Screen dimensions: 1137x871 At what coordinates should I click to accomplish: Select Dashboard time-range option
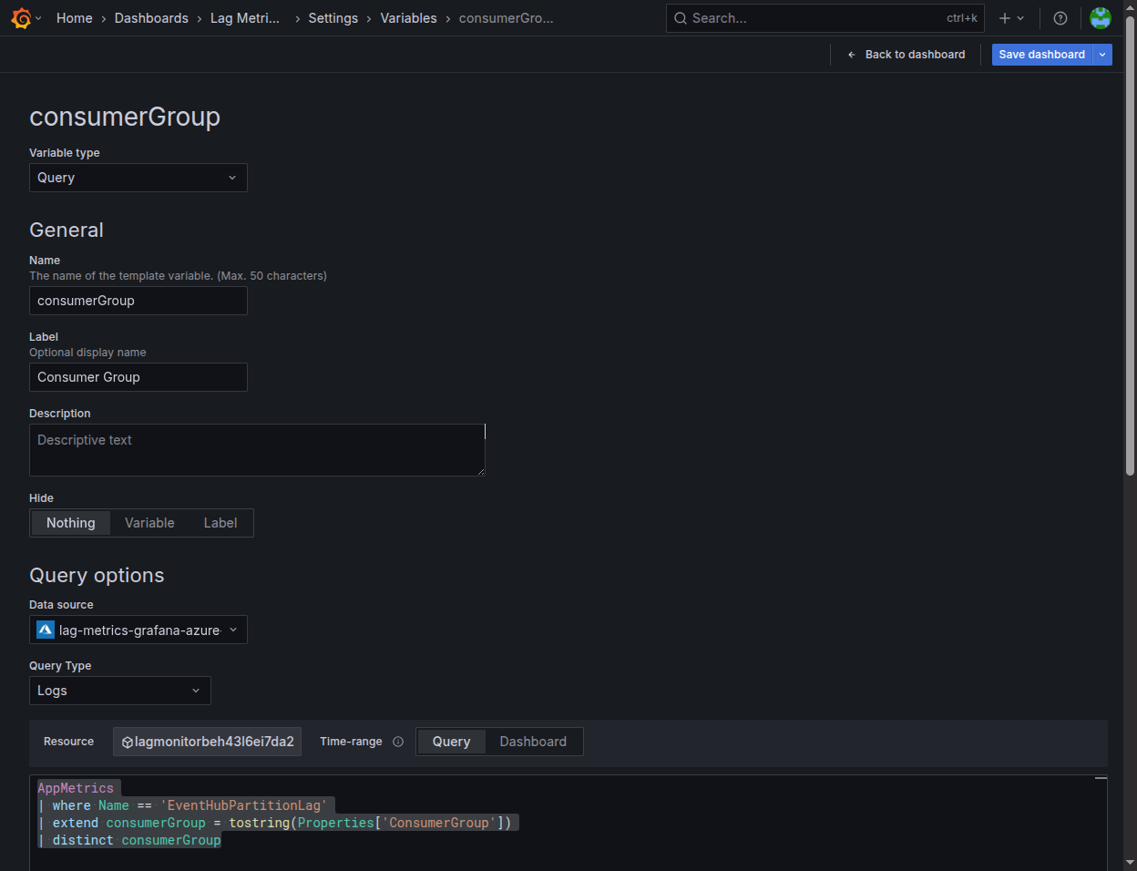(x=533, y=742)
